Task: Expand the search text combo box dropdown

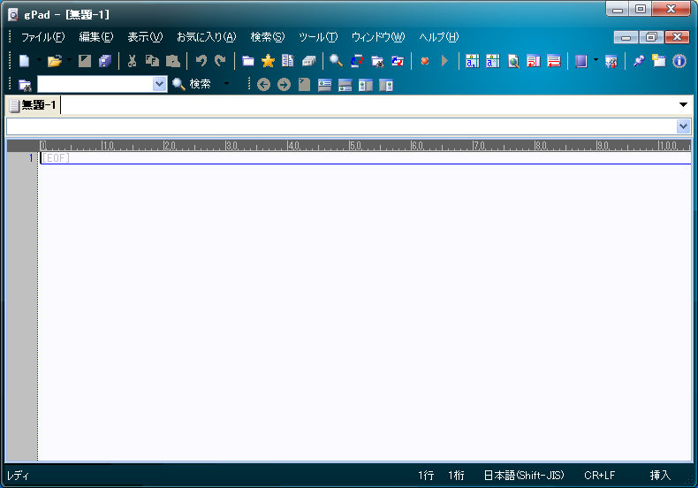Action: (x=159, y=84)
